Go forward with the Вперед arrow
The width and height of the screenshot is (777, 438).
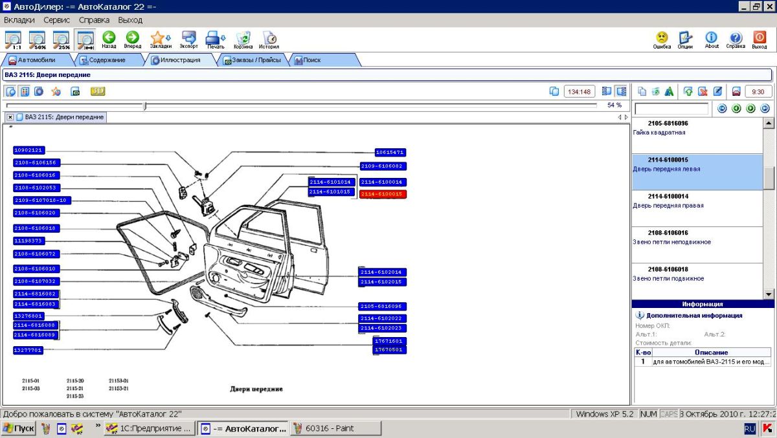click(132, 39)
